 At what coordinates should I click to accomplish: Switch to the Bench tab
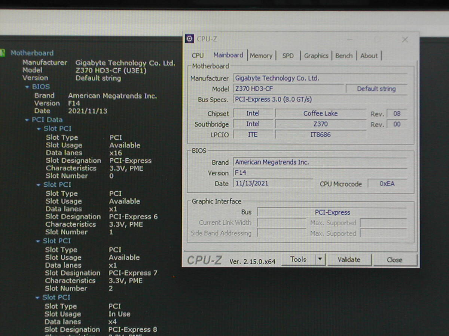[x=344, y=56]
